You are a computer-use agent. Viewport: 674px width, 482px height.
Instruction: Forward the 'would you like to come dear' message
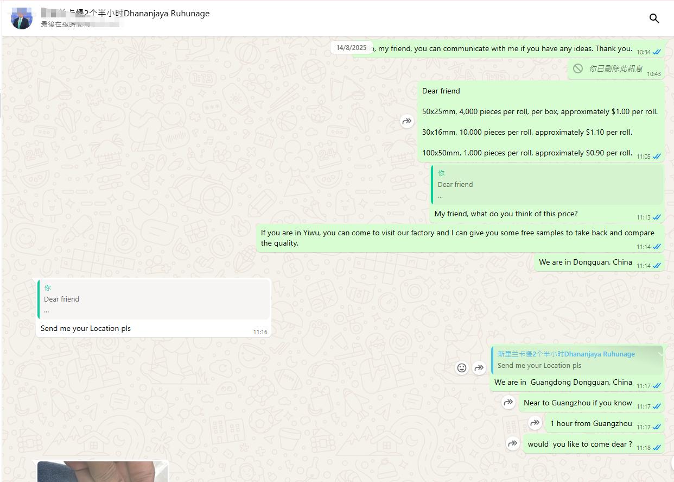[x=513, y=444]
